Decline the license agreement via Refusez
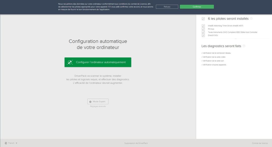Image resolution: width=272 pixels, height=147 pixels. 167,7
